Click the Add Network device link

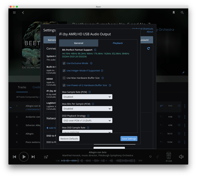tap(51, 128)
